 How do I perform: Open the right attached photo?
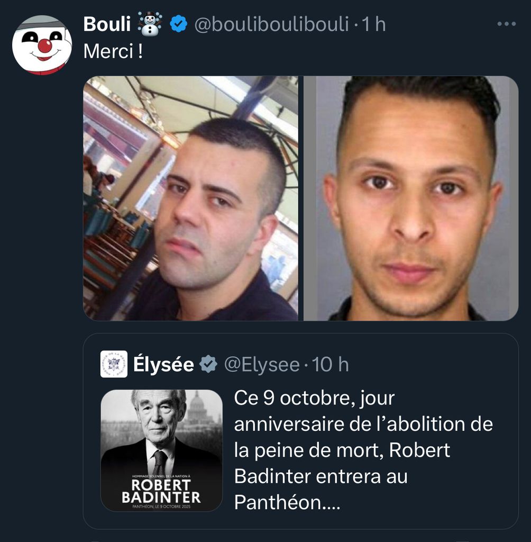411,198
